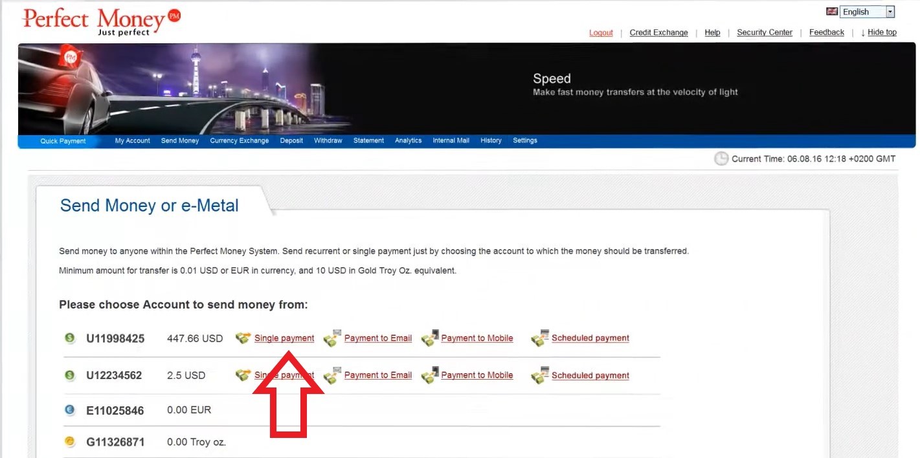Click the USD coin icon for U11998425
Image resolution: width=920 pixels, height=458 pixels.
point(70,338)
